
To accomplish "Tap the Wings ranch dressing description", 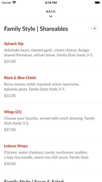I will tap(49, 121).
